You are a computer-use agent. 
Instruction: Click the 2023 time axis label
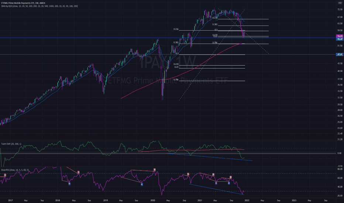click(x=294, y=200)
